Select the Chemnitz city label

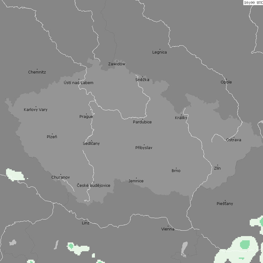[37, 72]
